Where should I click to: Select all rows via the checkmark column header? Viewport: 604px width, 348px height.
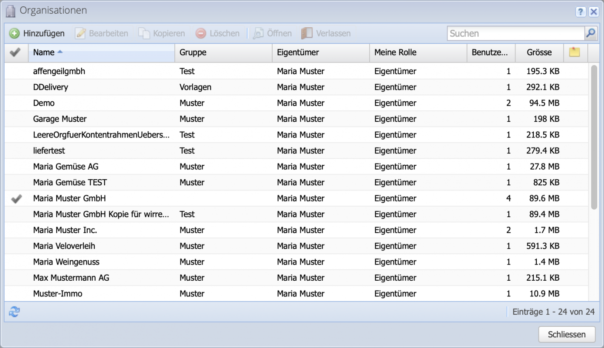point(16,52)
